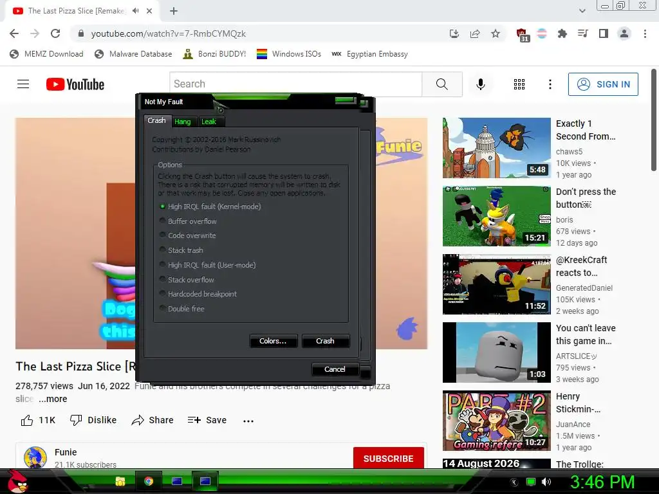This screenshot has height=494, width=659.
Task: Open MEMZ Download bookmark
Action: [x=46, y=54]
